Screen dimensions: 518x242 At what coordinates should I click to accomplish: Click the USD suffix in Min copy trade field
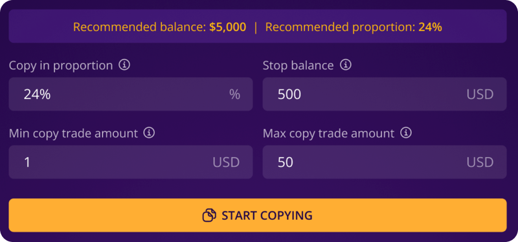coord(226,162)
